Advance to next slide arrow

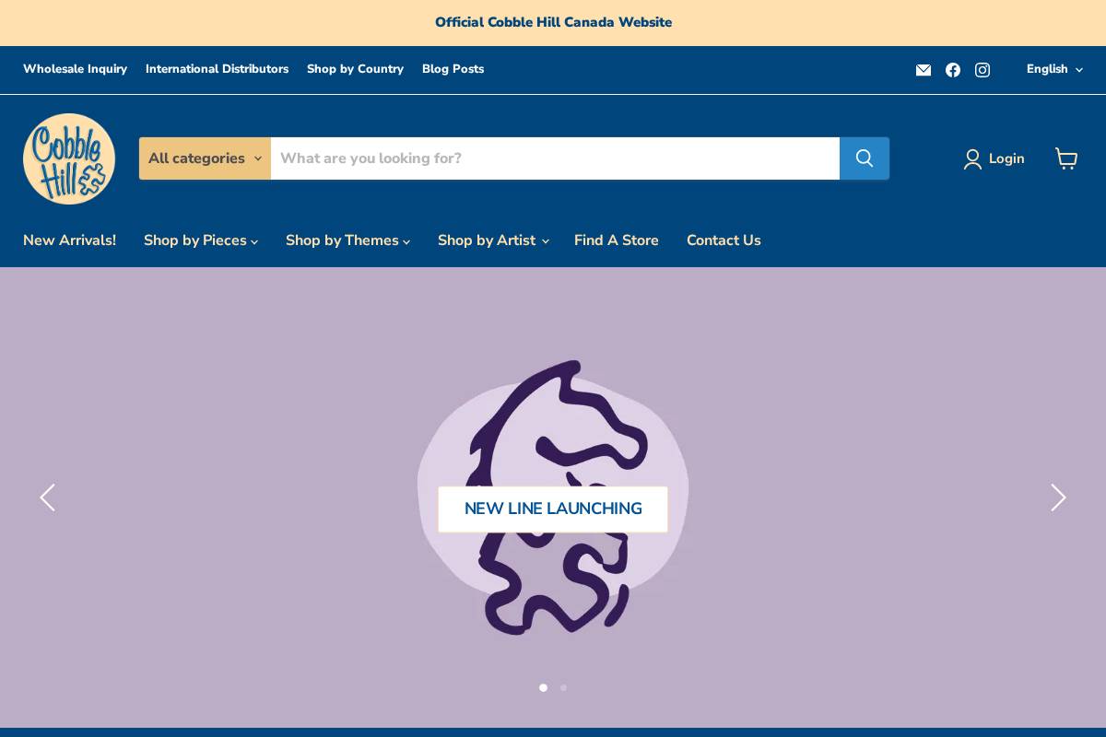coord(1058,497)
